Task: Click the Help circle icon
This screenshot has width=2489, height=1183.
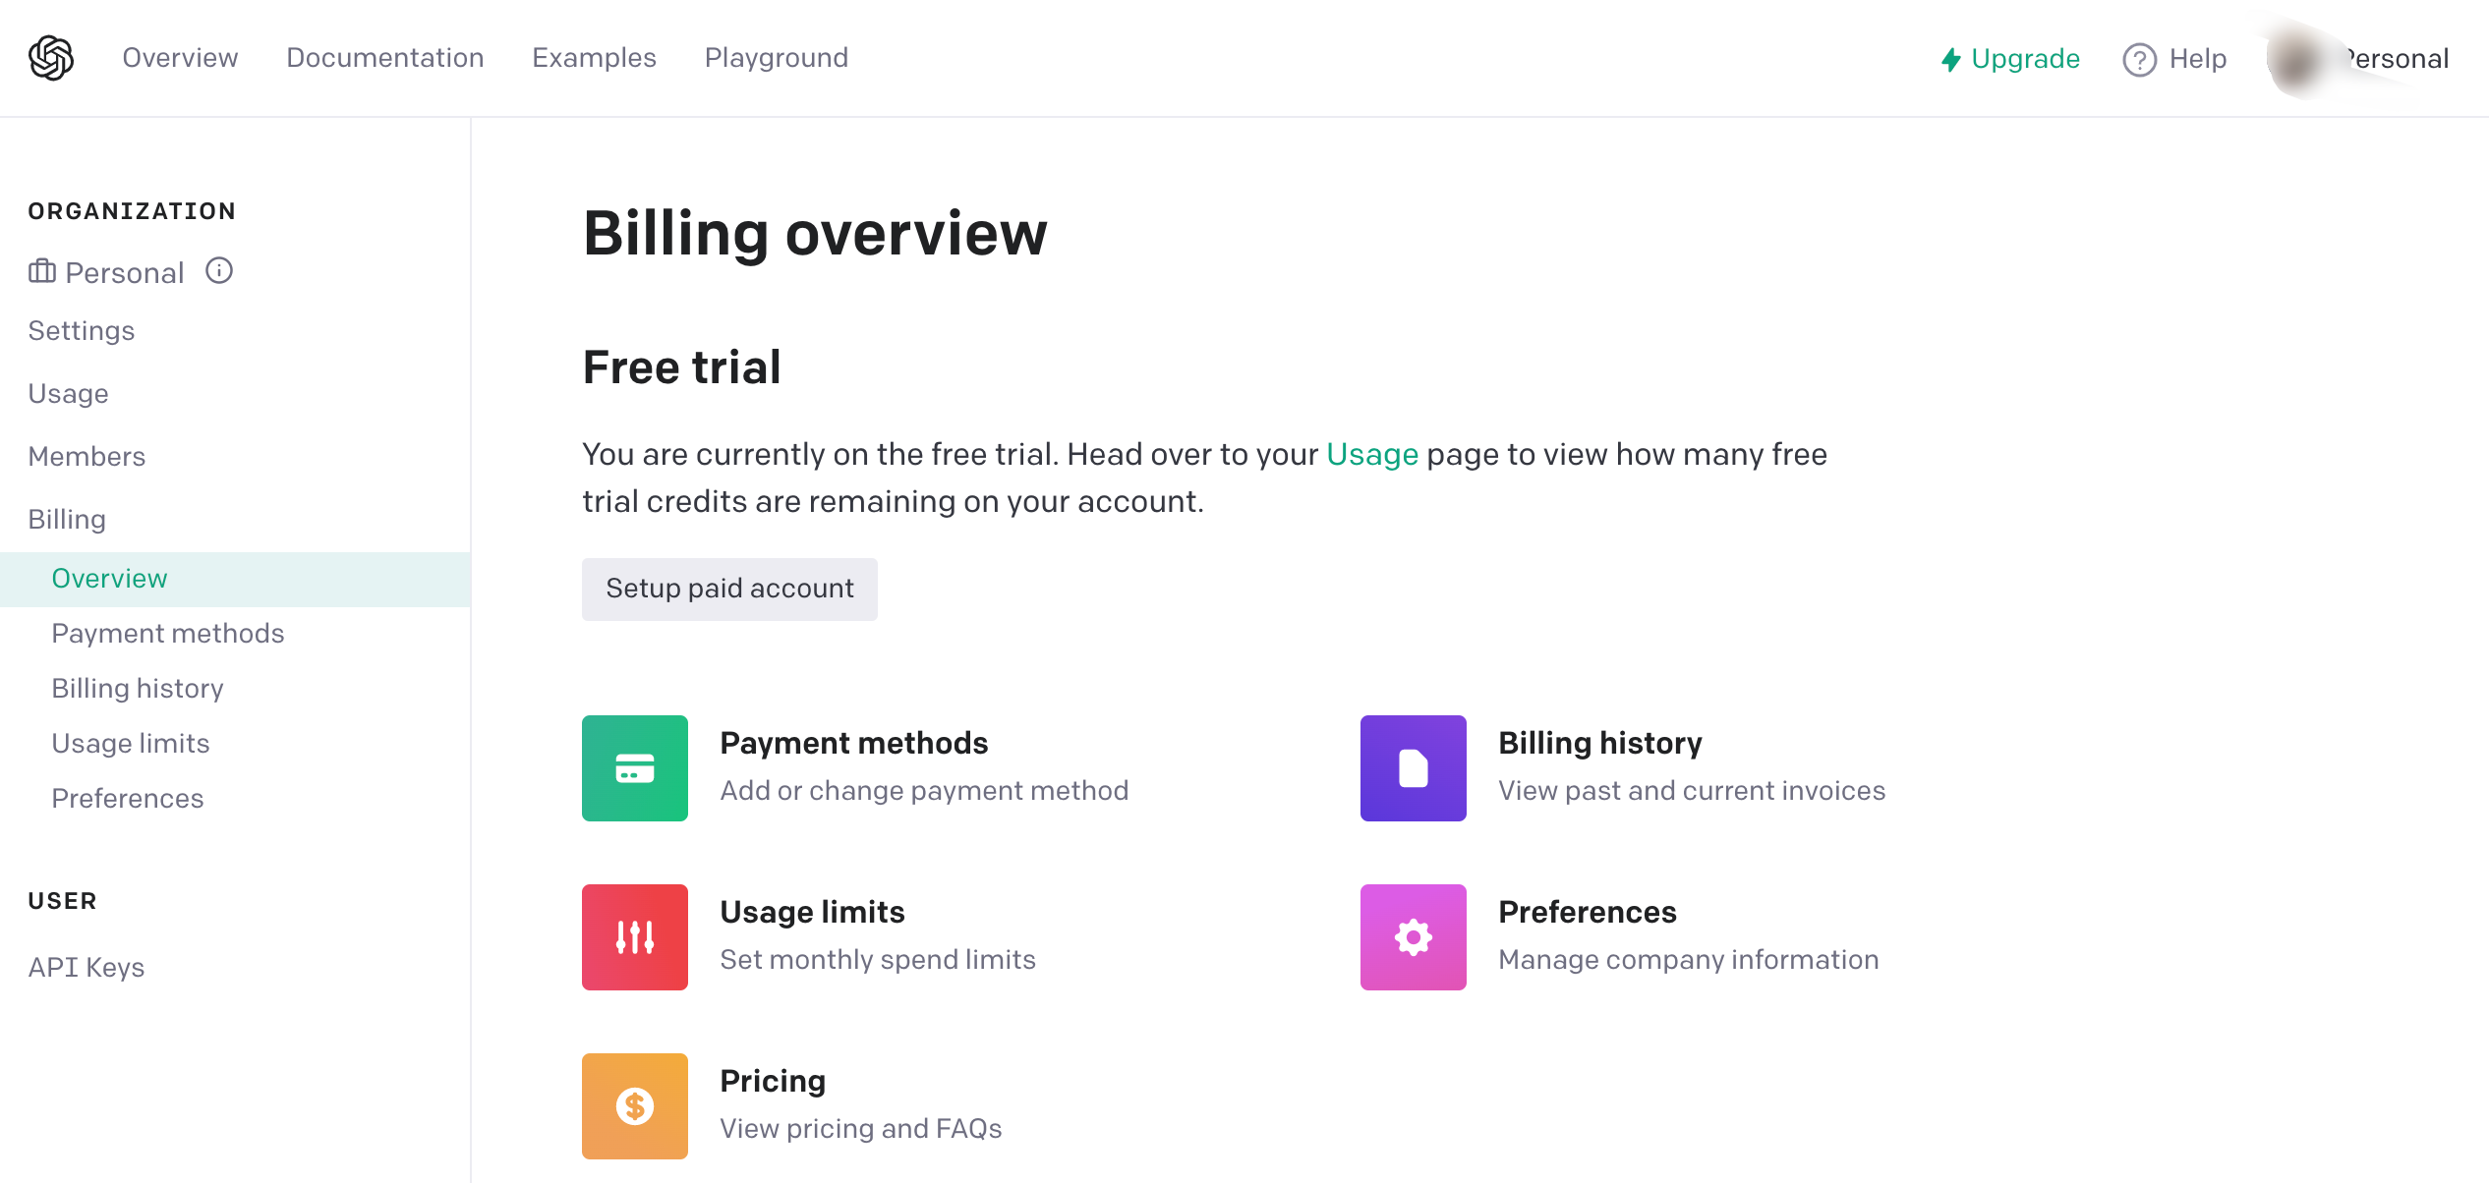Action: tap(2141, 57)
